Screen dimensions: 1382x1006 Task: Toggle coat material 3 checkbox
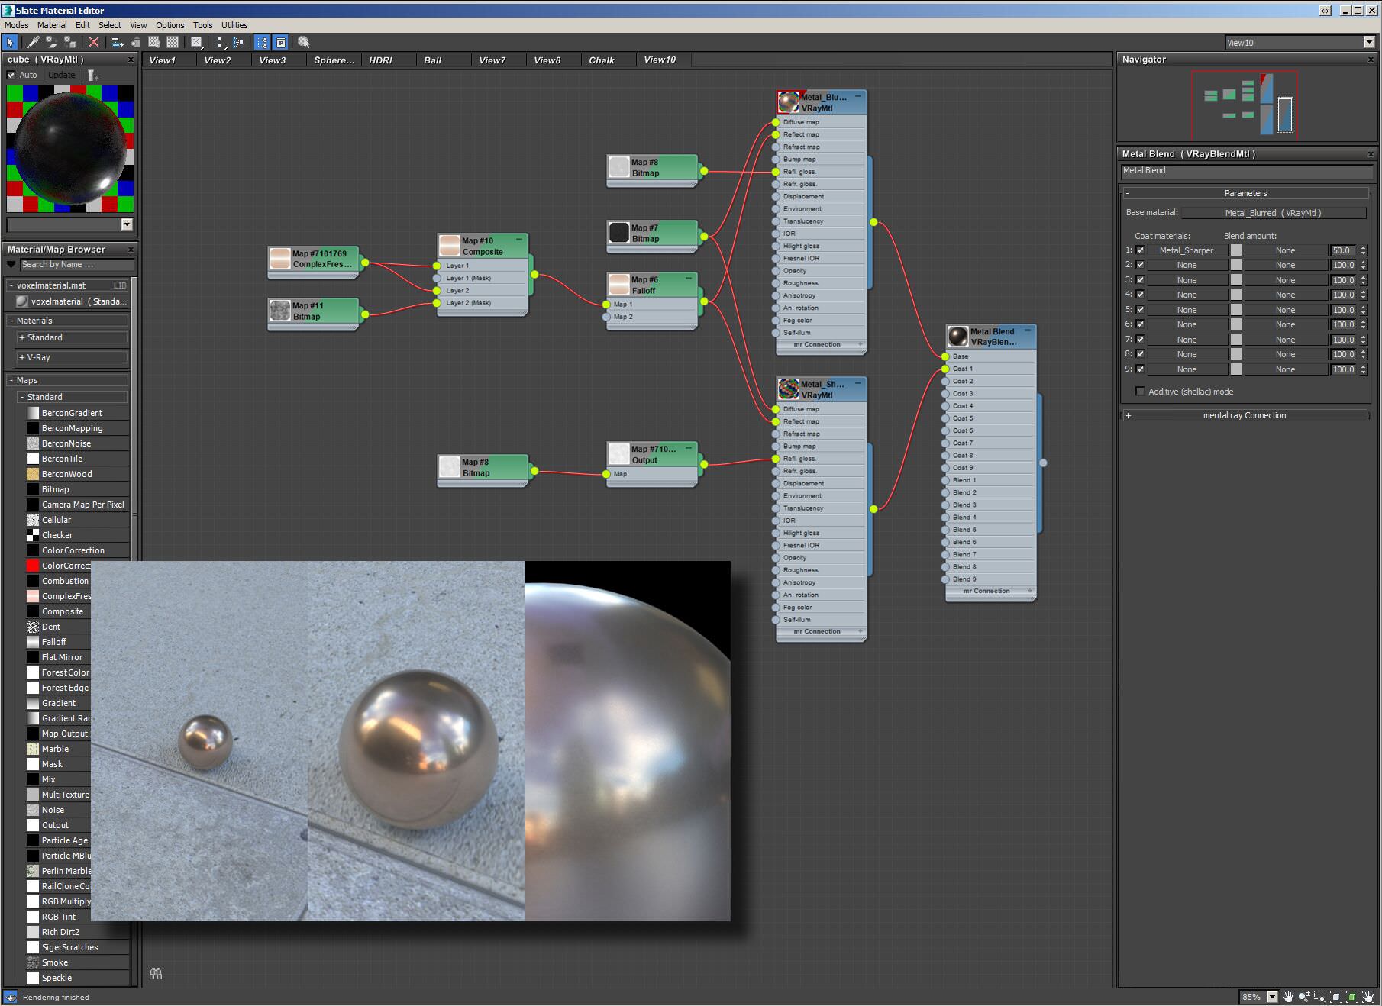click(x=1140, y=280)
